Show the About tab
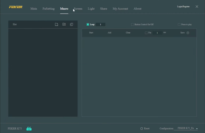Viewport: 205px width, 133px height. click(137, 9)
